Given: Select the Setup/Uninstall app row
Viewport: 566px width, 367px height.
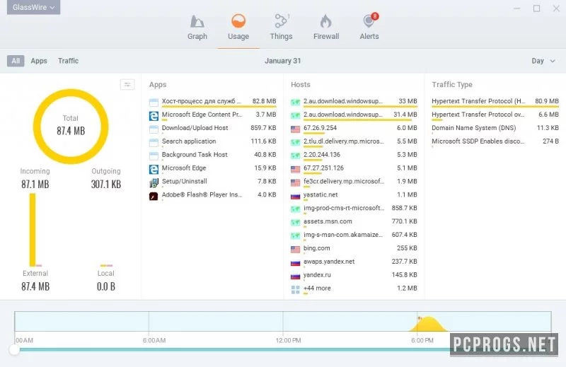Looking at the screenshot, I should pyautogui.click(x=213, y=182).
